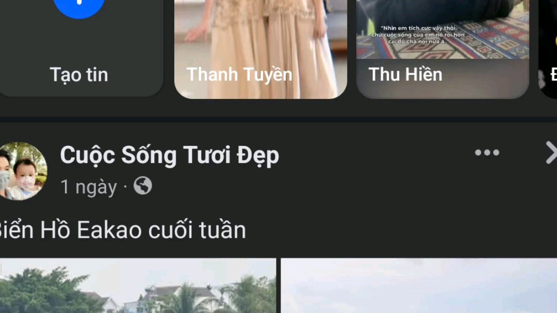This screenshot has width=557, height=313.
Task: Click the 1 ngày post timestamp
Action: [89, 187]
